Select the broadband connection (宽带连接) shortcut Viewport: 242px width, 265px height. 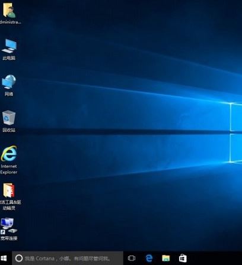[x=9, y=226]
